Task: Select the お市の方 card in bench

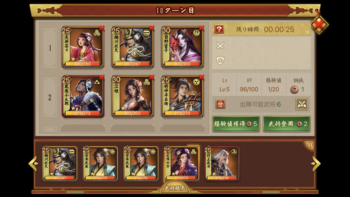Action: pos(181,164)
